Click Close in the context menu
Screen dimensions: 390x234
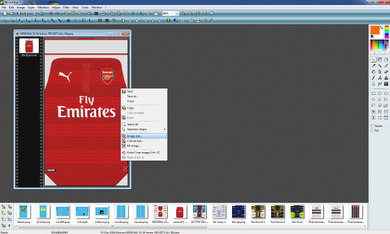click(x=144, y=101)
